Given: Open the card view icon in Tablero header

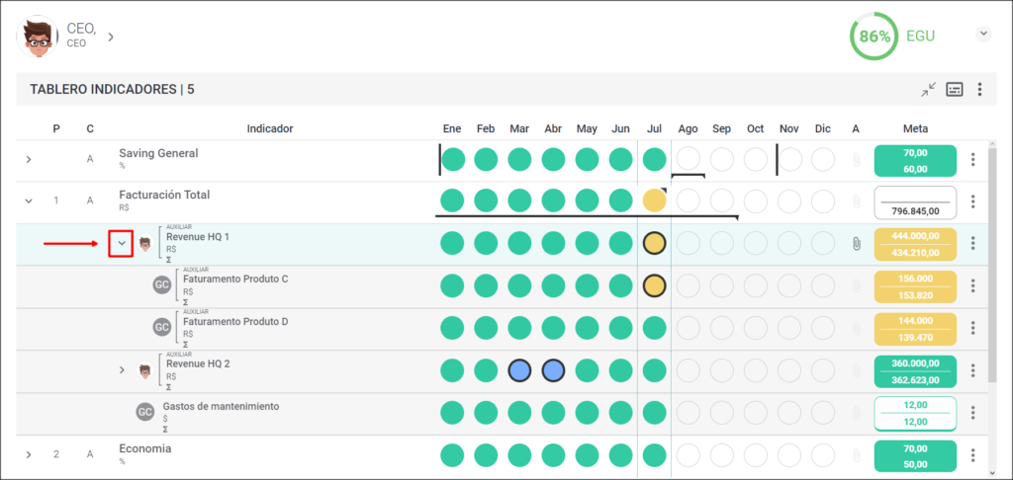Looking at the screenshot, I should click(955, 90).
